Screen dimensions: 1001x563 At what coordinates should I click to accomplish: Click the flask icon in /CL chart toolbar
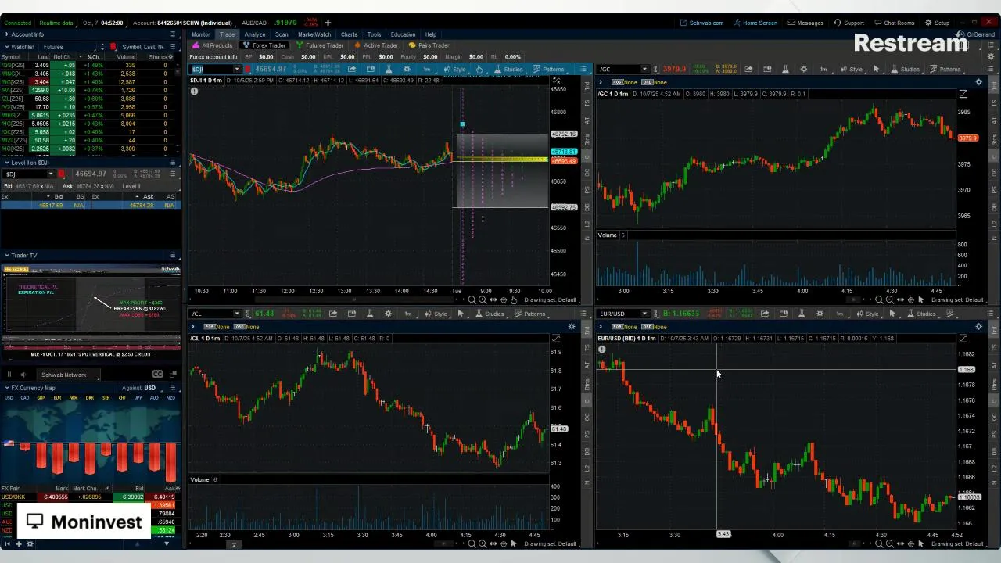(x=369, y=314)
